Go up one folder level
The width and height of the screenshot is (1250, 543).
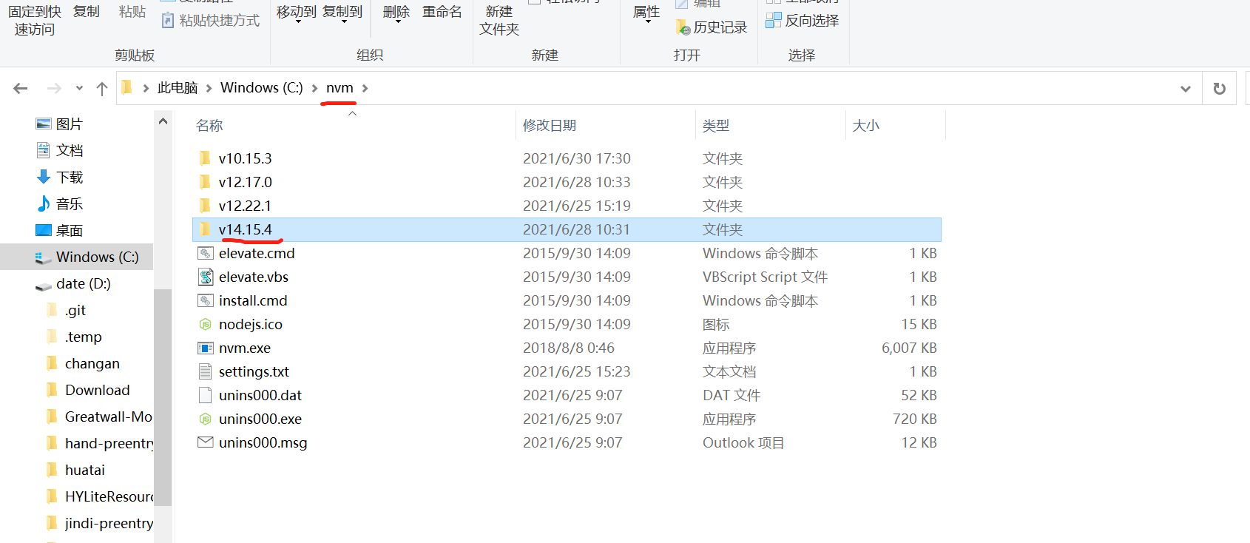coord(102,89)
